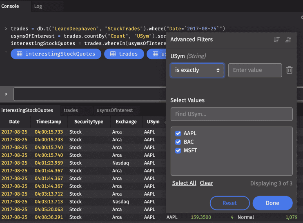303x223 pixels.
Task: Click the Clear link
Action: 206,183
